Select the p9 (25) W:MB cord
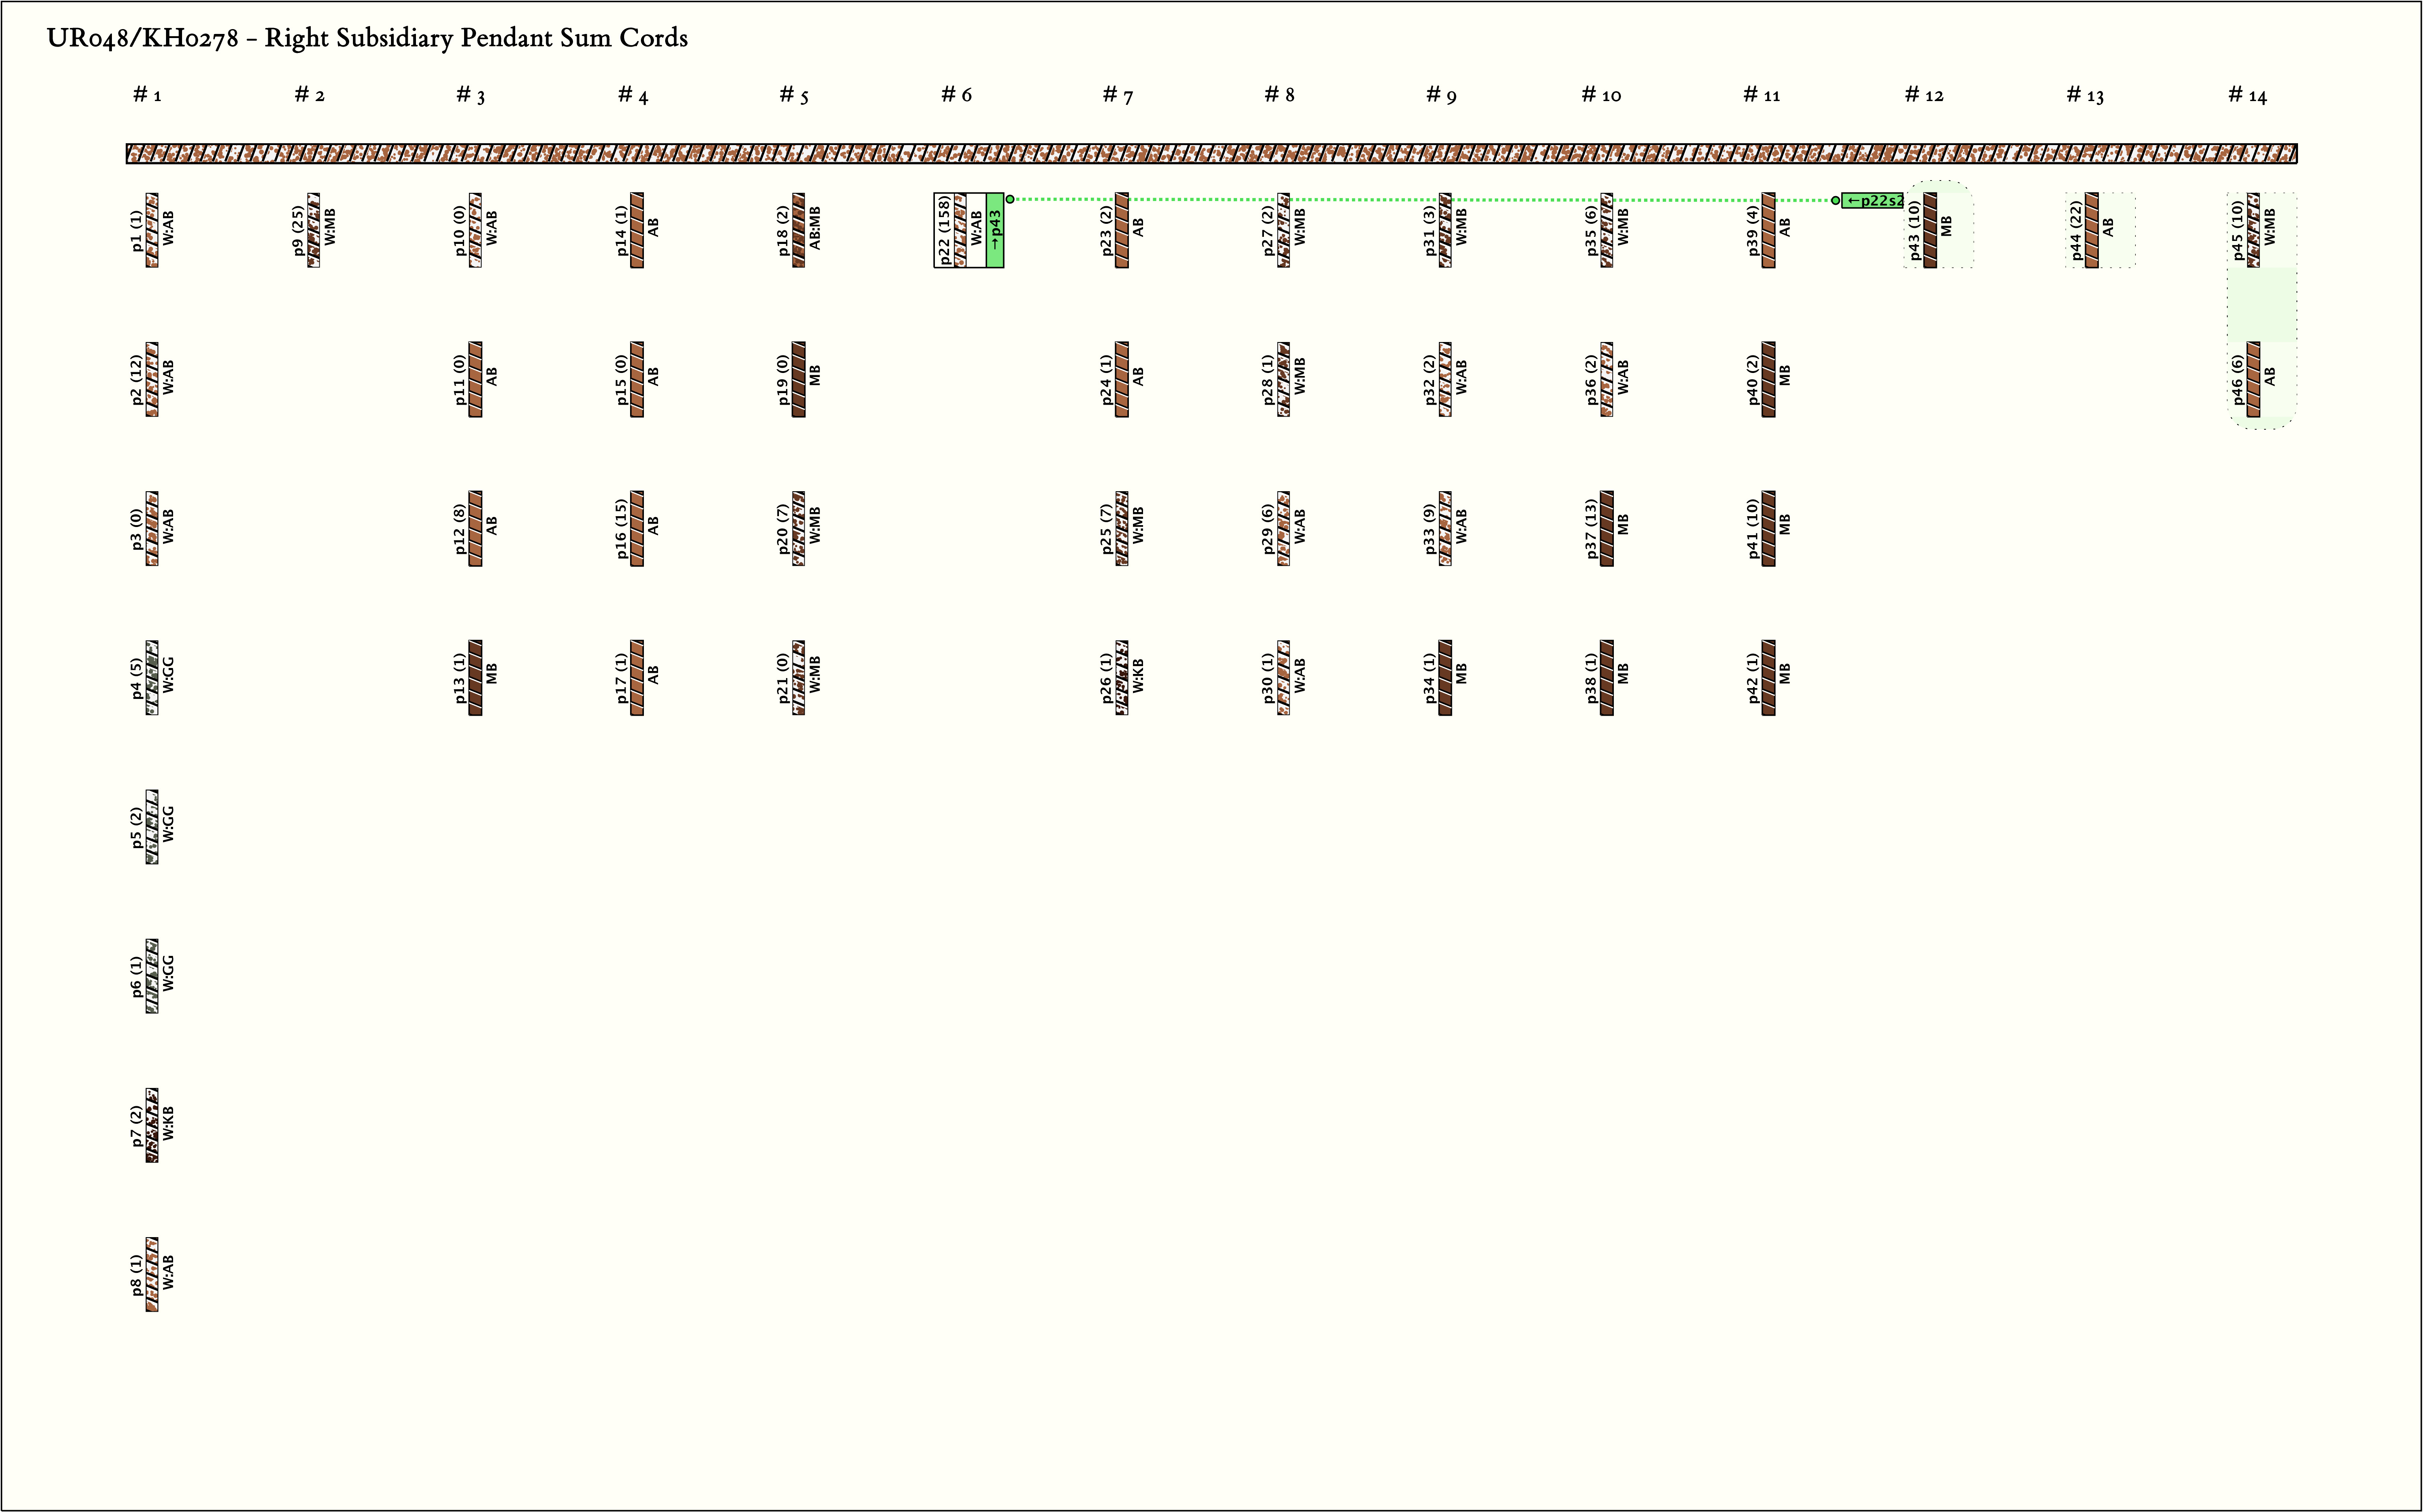 [314, 230]
